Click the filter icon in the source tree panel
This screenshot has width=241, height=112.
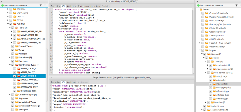[41, 5]
